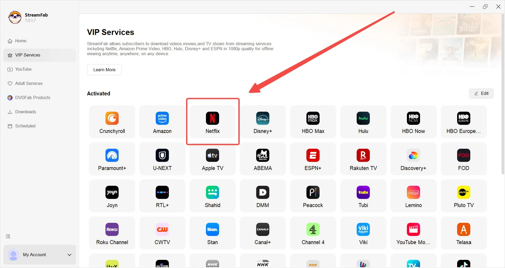505x268 pixels.
Task: Open the Lemino service tile
Action: 413,196
